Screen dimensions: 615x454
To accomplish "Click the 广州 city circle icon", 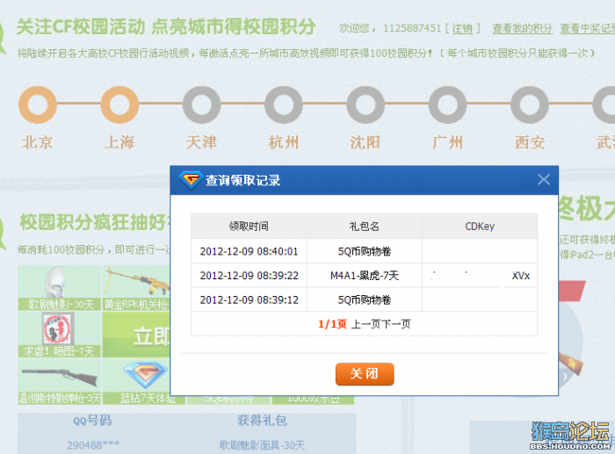I will 447,104.
